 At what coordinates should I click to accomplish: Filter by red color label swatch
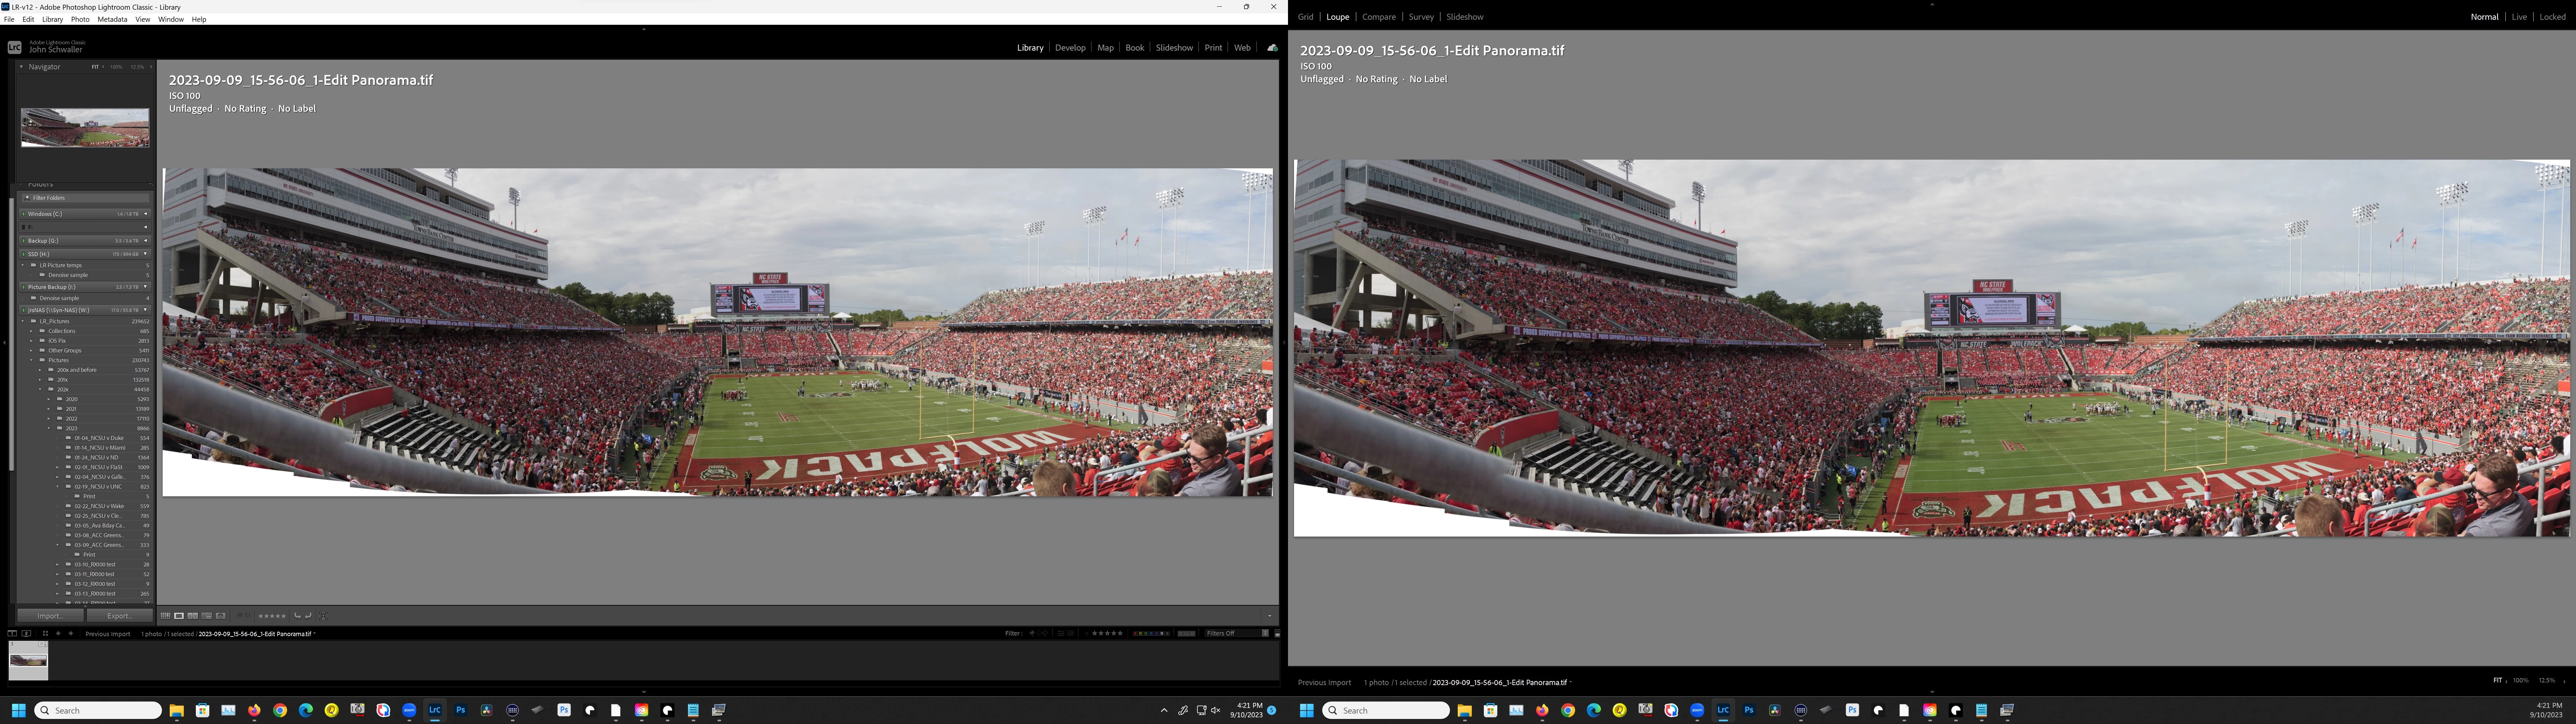tap(1135, 633)
